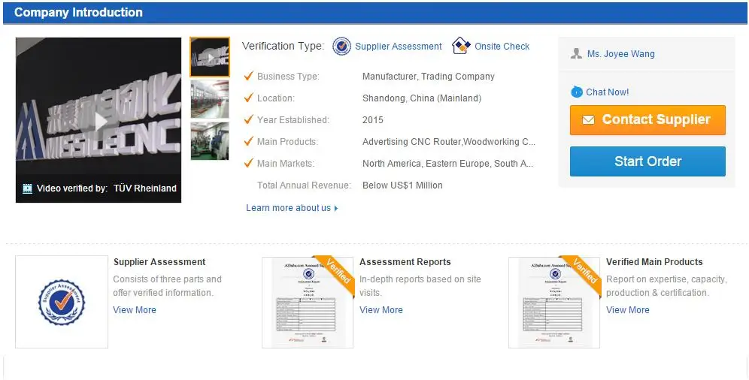Click the year 2015 value

point(372,119)
